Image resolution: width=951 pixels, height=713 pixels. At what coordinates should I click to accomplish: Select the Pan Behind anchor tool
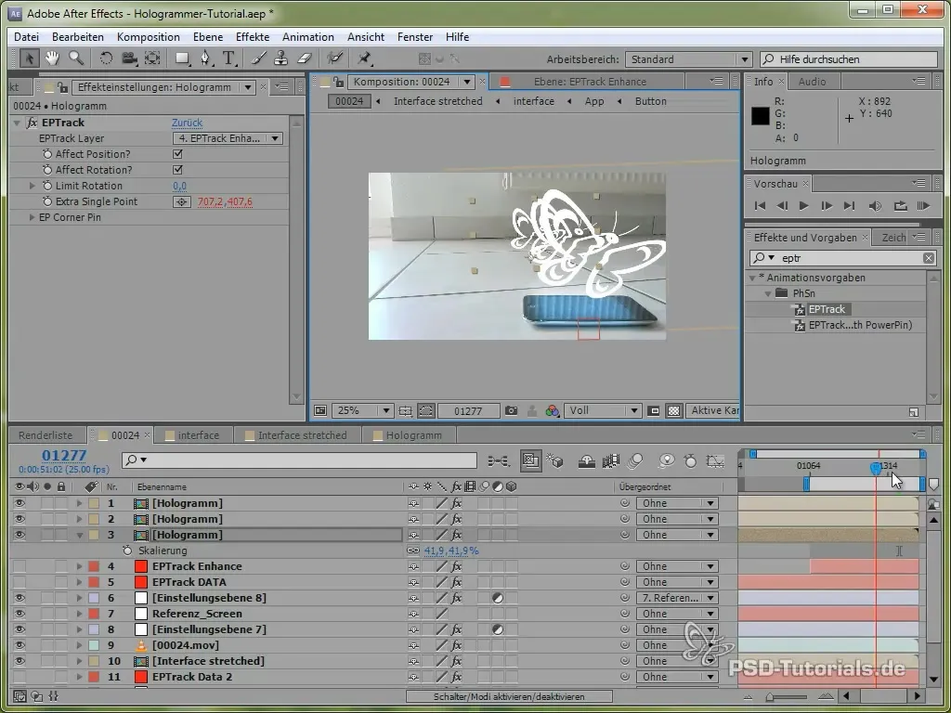tap(152, 58)
